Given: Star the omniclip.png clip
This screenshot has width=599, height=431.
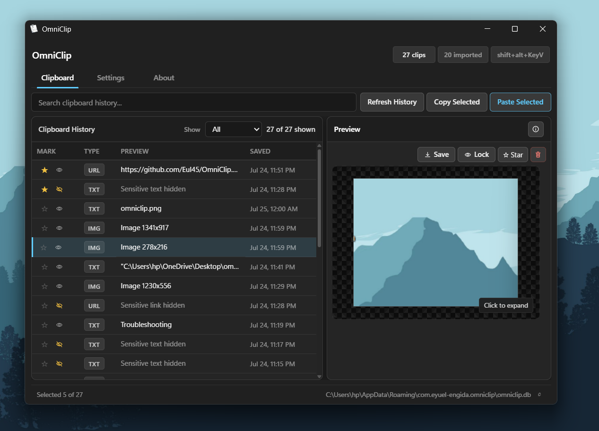Looking at the screenshot, I should click(x=44, y=208).
